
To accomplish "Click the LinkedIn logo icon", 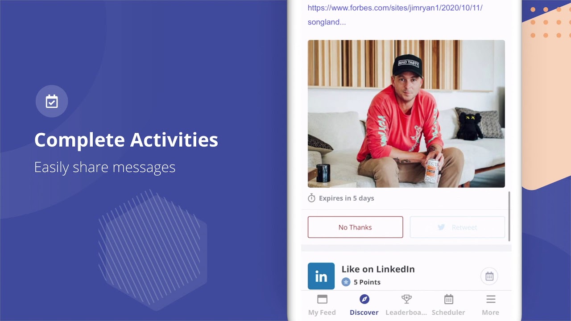I will point(321,276).
